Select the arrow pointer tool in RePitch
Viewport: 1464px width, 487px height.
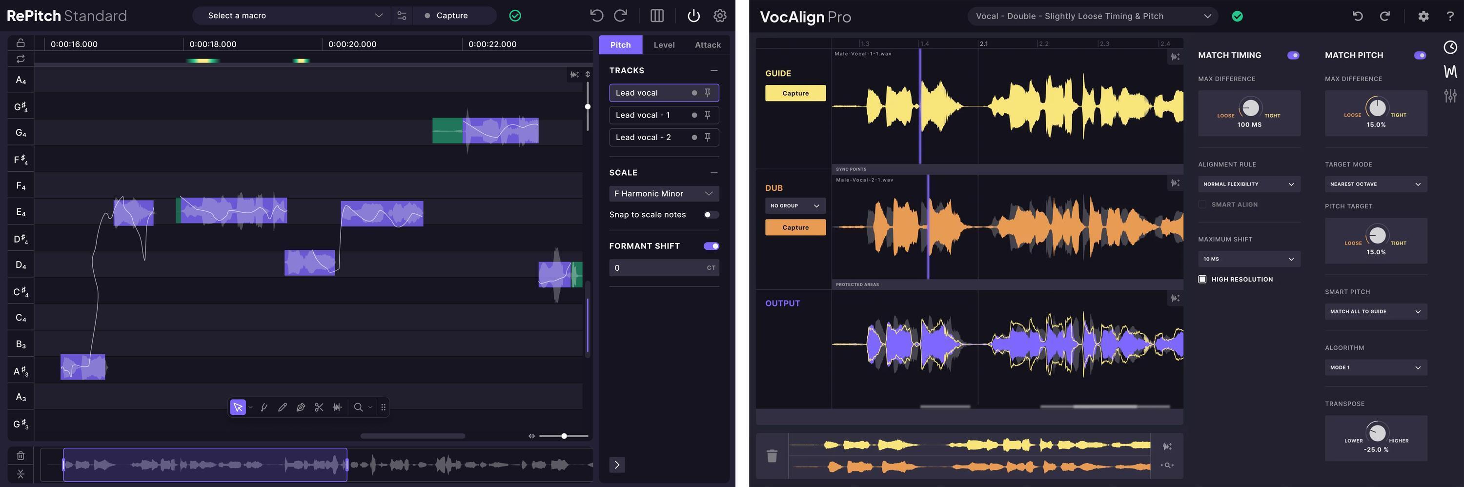[238, 407]
